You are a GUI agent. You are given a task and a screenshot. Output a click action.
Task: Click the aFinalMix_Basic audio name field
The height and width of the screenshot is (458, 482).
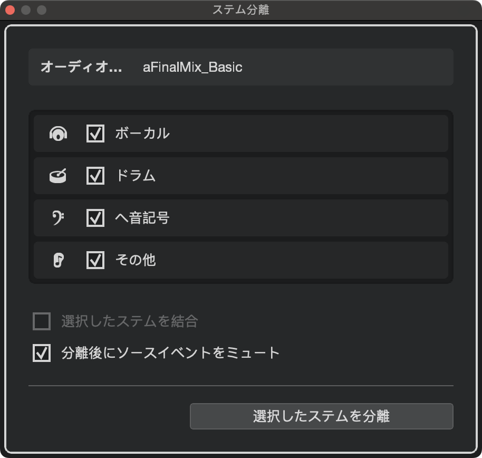(x=192, y=68)
